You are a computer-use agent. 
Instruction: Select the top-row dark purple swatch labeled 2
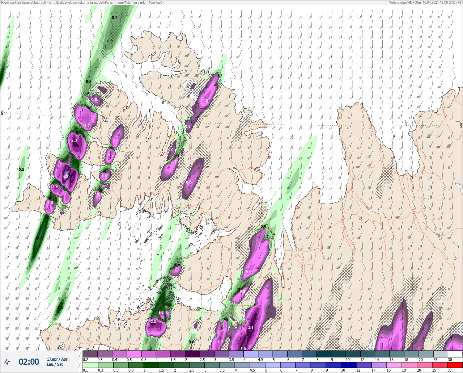click(x=192, y=354)
